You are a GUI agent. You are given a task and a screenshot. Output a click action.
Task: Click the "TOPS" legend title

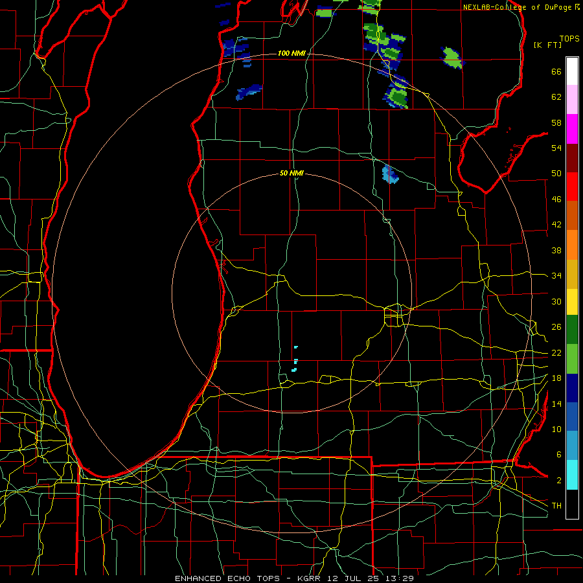coord(569,39)
